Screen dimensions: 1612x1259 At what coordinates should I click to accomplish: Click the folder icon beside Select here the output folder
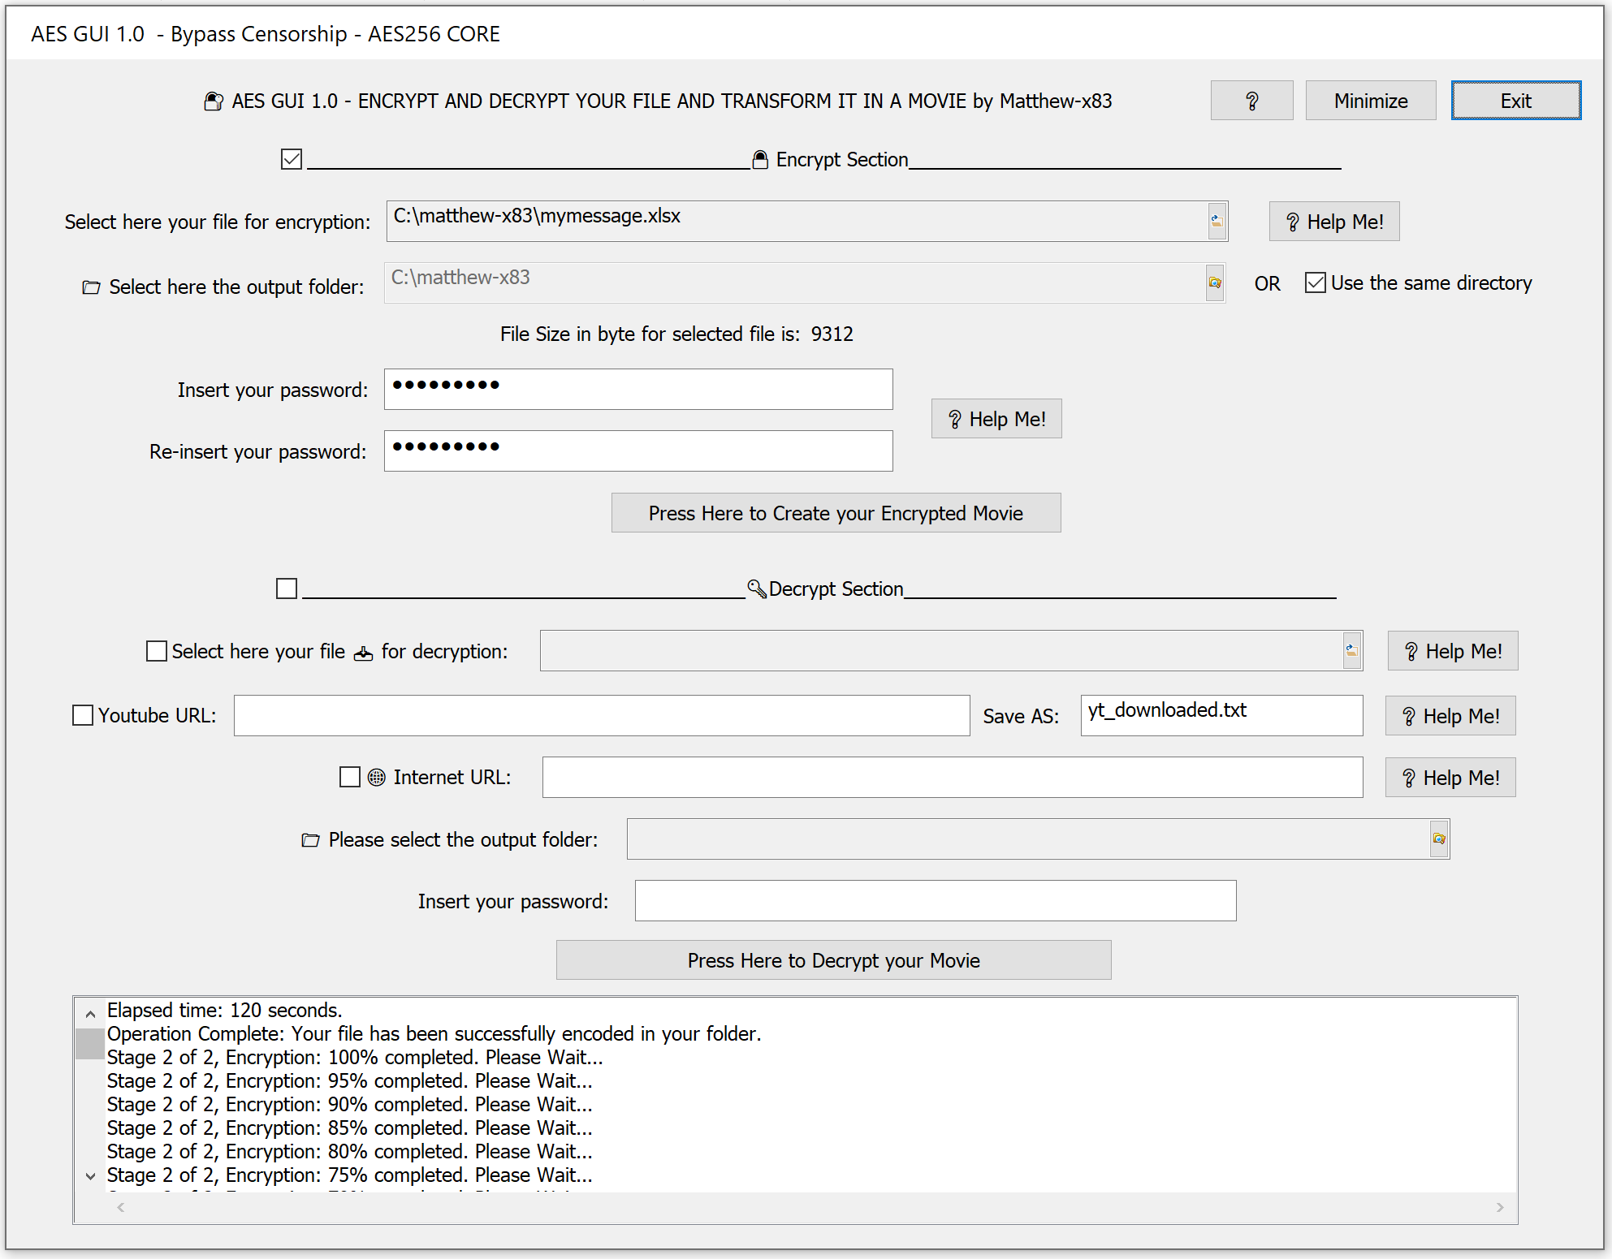click(x=91, y=287)
